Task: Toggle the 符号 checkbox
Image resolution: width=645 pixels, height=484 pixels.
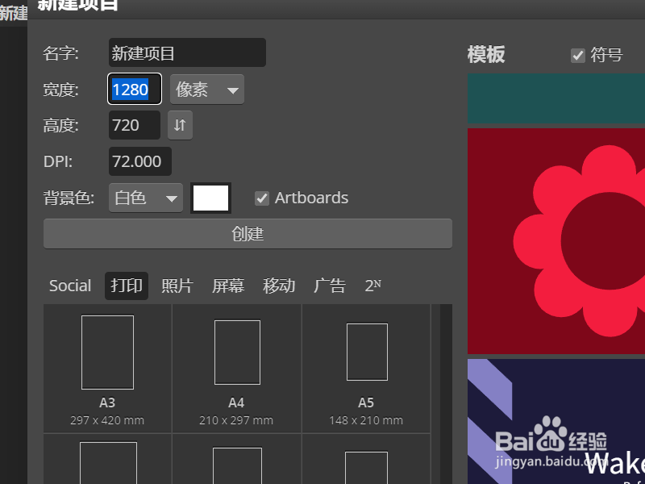Action: [578, 55]
